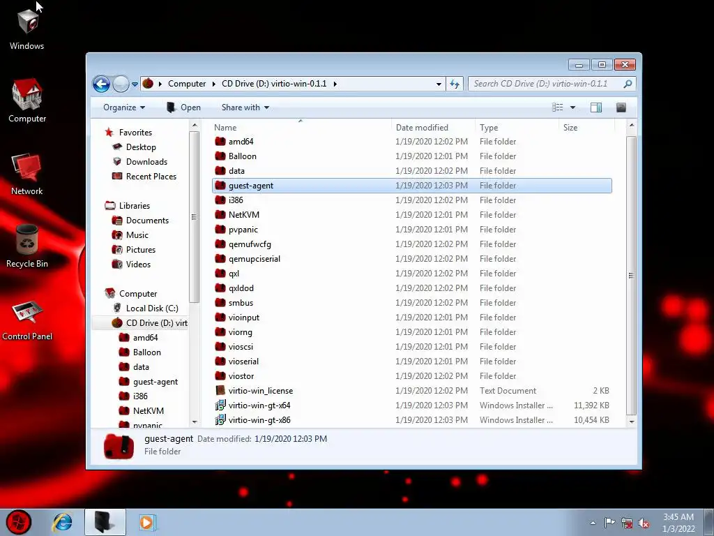The width and height of the screenshot is (714, 536).
Task: Click the navigation pane scrollbar thumb
Action: (x=194, y=217)
